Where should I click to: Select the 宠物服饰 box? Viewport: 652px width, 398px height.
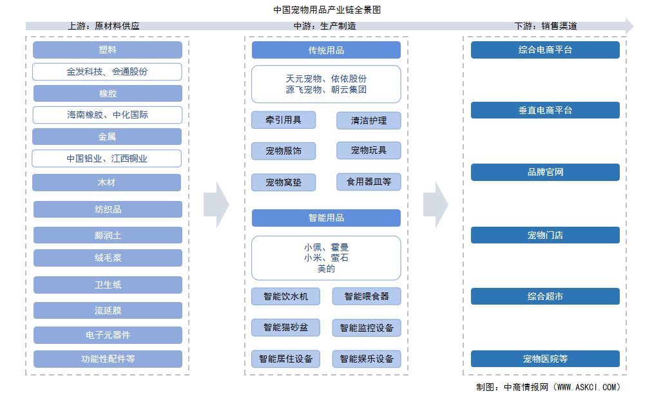click(x=283, y=151)
